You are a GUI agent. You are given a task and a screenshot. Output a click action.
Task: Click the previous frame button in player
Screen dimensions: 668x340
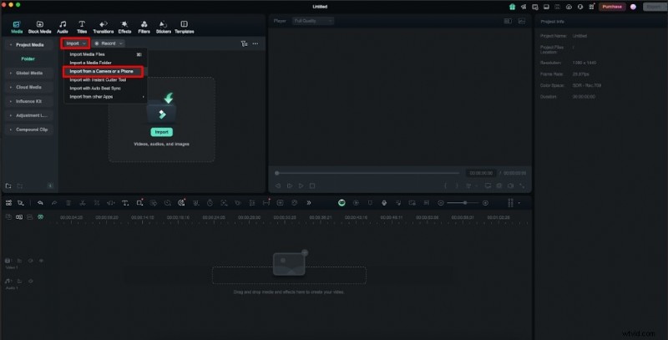click(x=278, y=185)
